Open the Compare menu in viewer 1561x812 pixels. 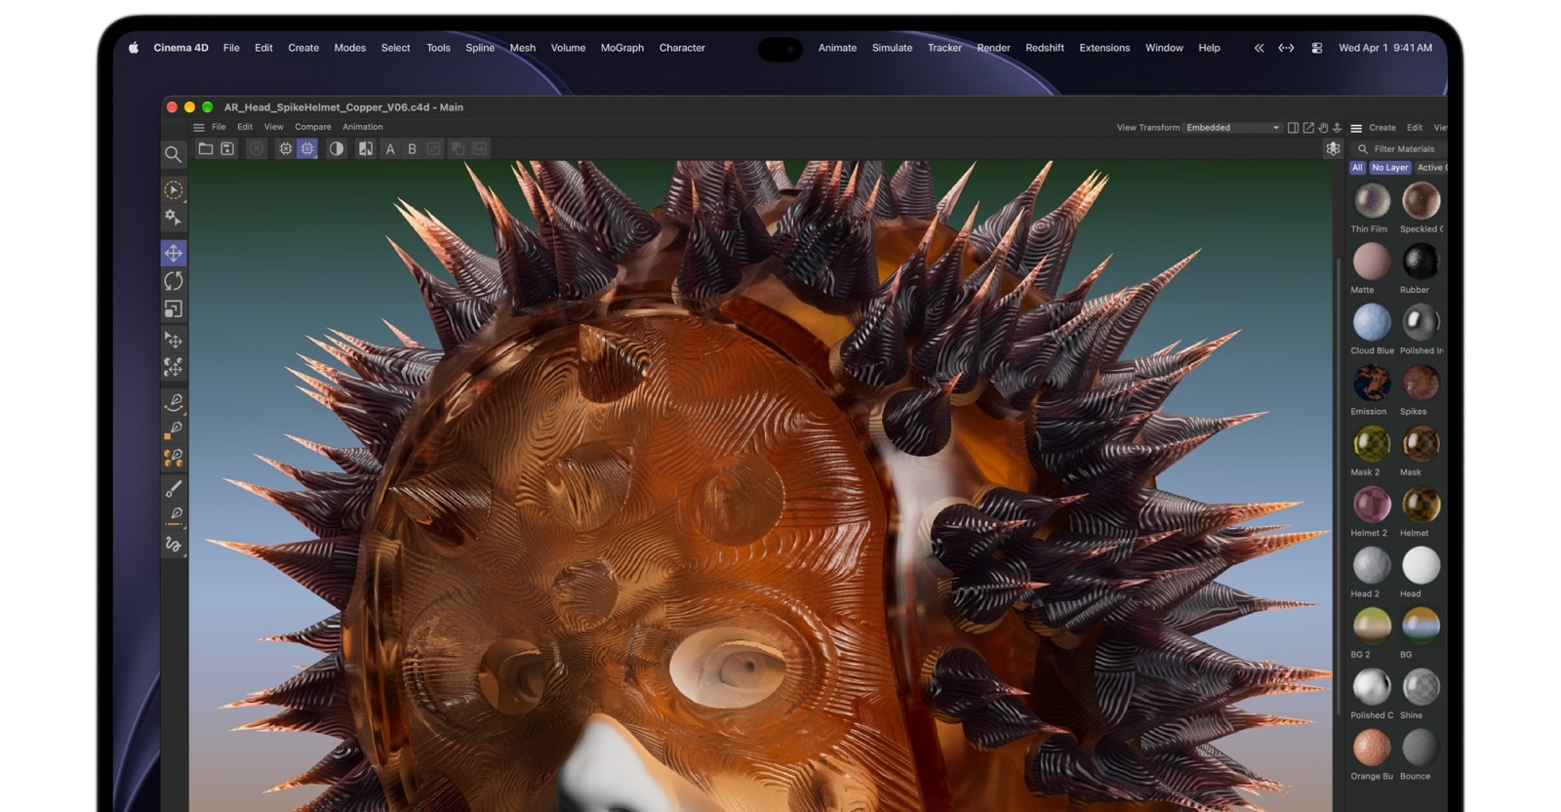(x=313, y=127)
